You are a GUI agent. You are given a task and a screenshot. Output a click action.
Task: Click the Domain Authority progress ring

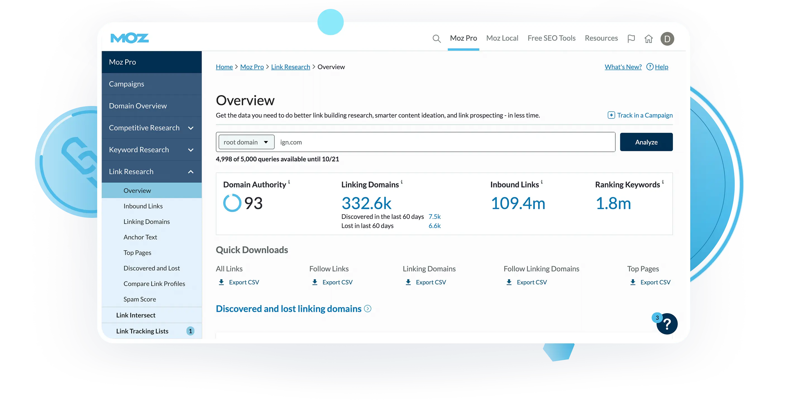[x=232, y=203]
